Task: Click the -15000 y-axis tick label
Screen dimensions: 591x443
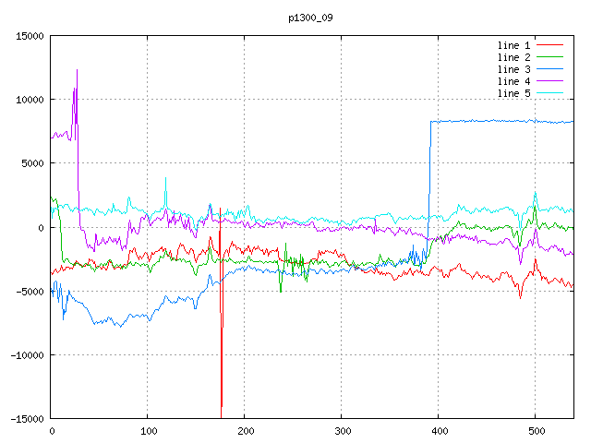Action: 27,419
